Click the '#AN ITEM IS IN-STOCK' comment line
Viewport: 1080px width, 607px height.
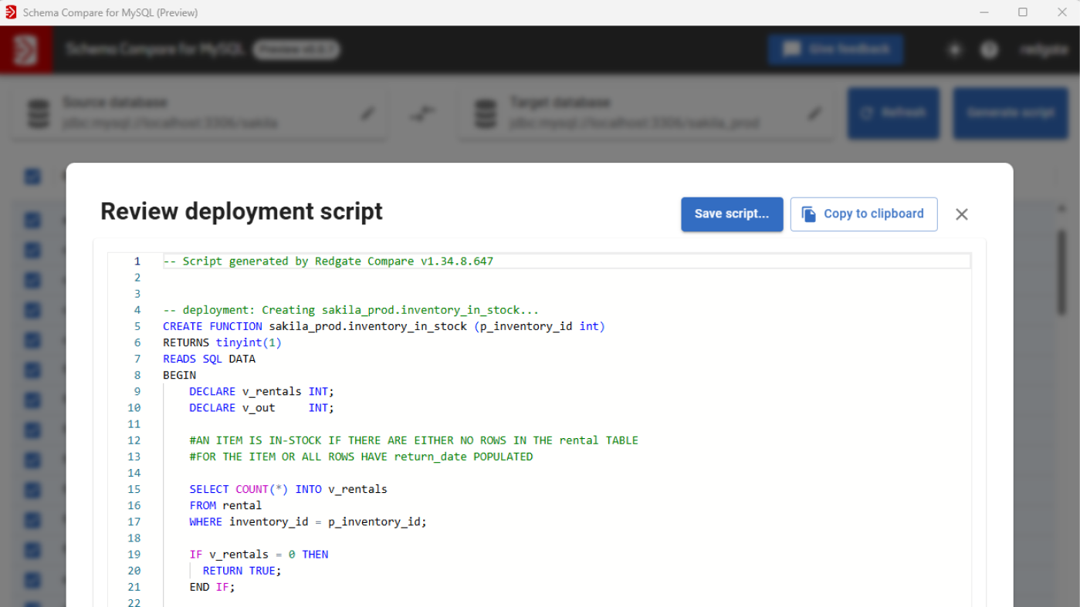pyautogui.click(x=414, y=440)
